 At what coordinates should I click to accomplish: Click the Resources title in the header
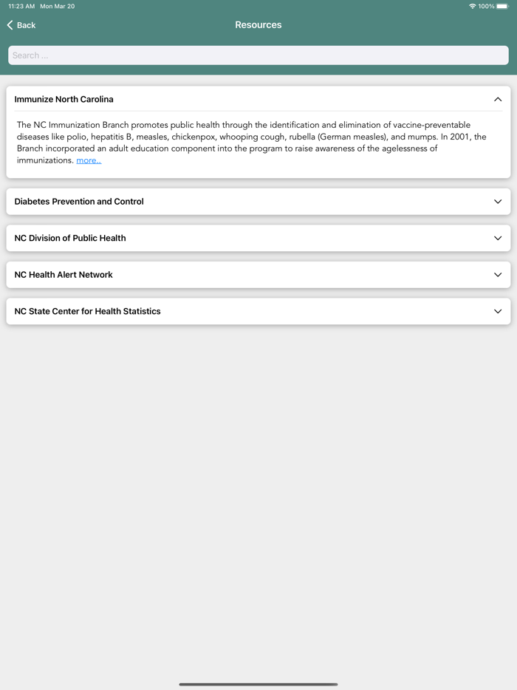coord(258,24)
